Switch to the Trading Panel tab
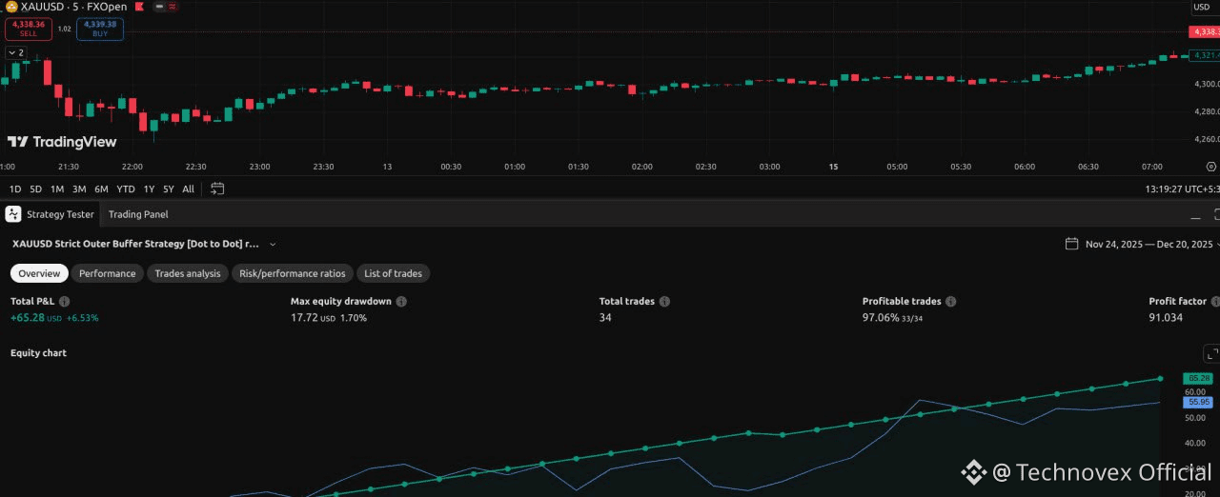The width and height of the screenshot is (1220, 497). click(138, 214)
